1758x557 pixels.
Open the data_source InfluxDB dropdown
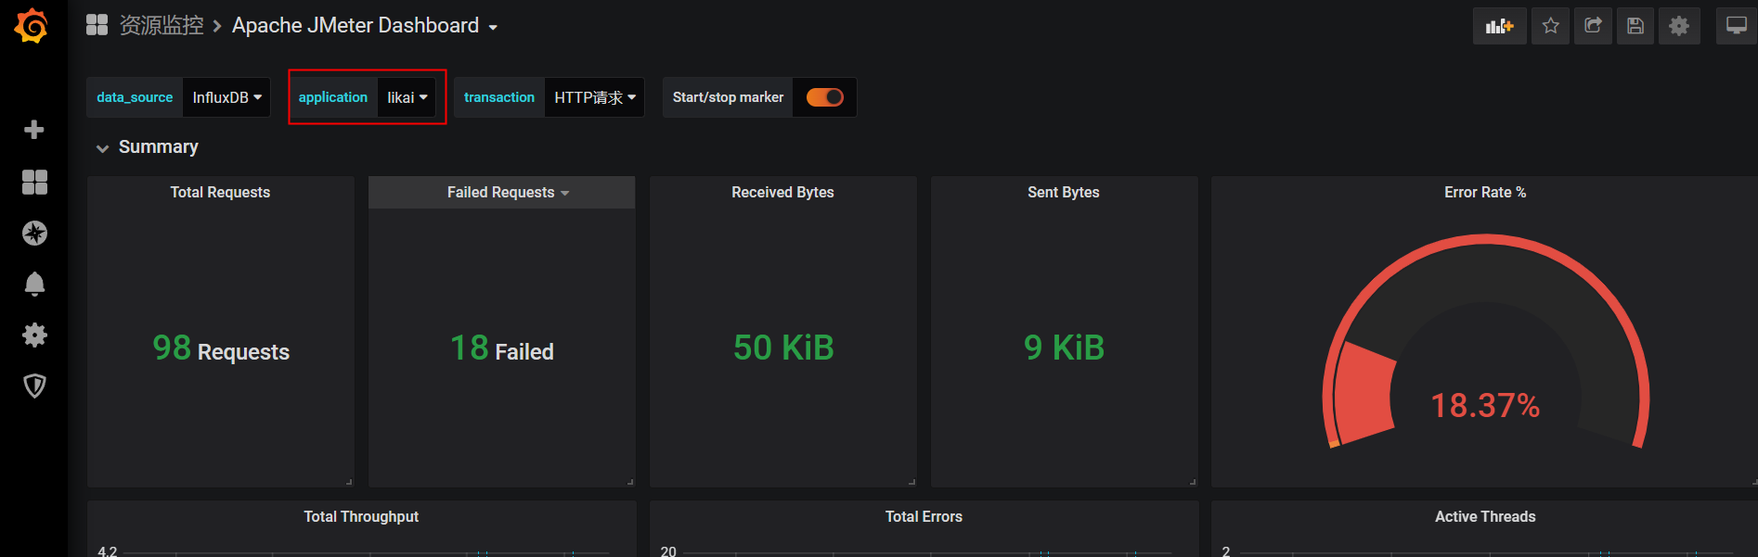[x=226, y=97]
